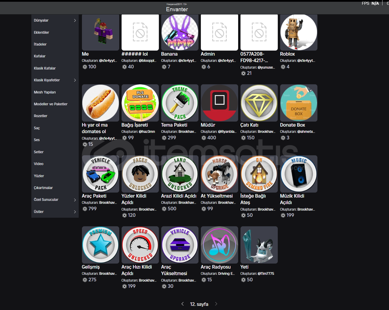Open the Admin placeholder image icon

pos(219,32)
